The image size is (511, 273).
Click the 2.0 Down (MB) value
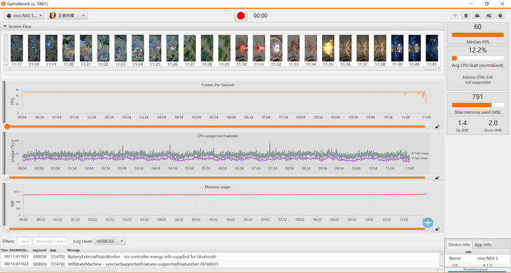[493, 122]
